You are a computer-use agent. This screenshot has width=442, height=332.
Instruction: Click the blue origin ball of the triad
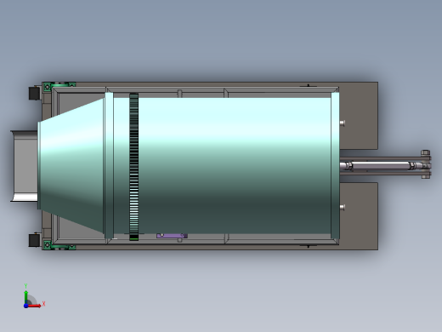point(25,306)
